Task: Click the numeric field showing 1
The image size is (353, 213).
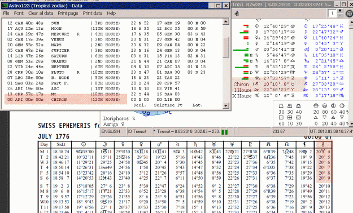Action: coord(332,14)
